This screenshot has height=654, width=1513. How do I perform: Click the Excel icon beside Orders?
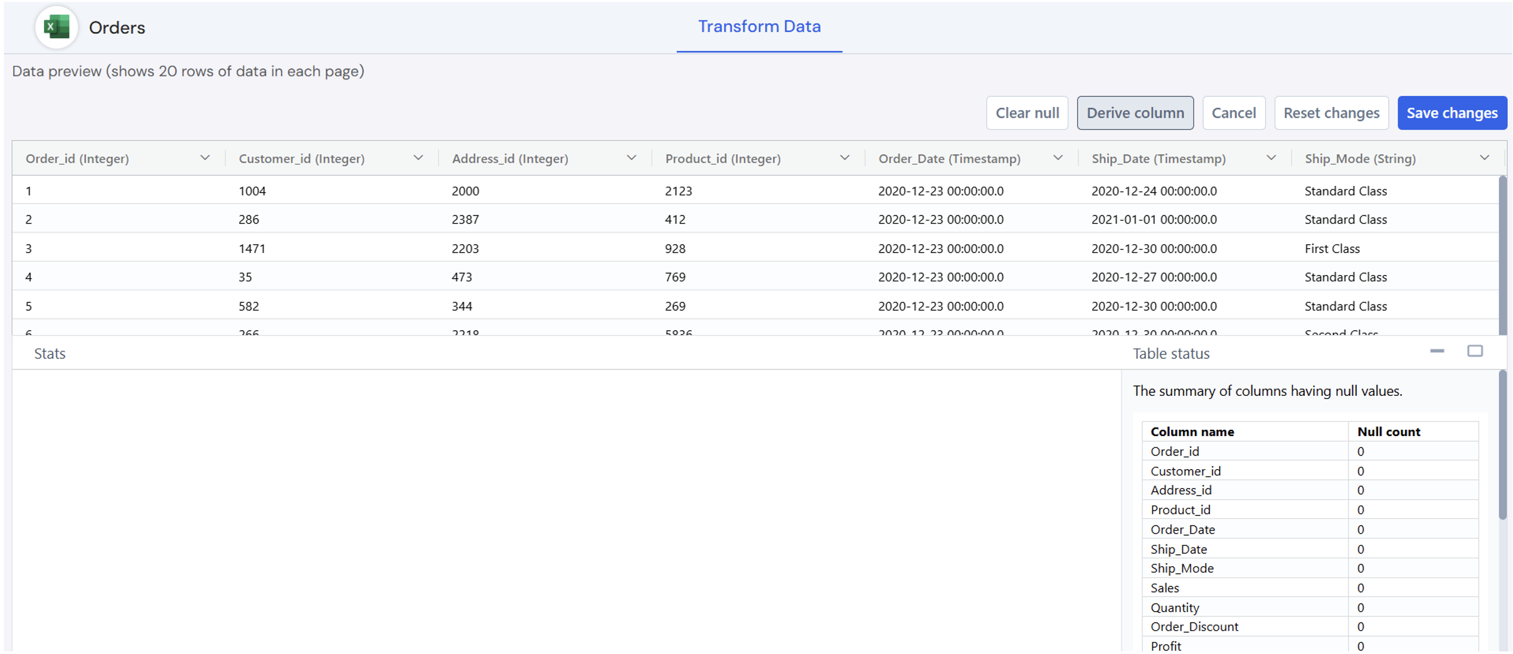pyautogui.click(x=56, y=28)
